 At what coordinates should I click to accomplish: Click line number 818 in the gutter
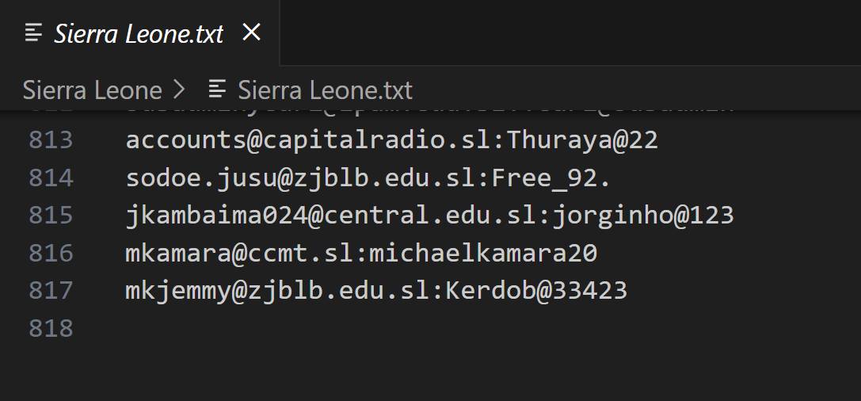pyautogui.click(x=51, y=328)
